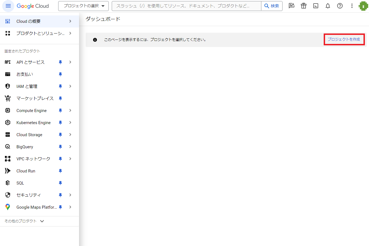Unpin API とサービス from pinned products

click(x=60, y=62)
